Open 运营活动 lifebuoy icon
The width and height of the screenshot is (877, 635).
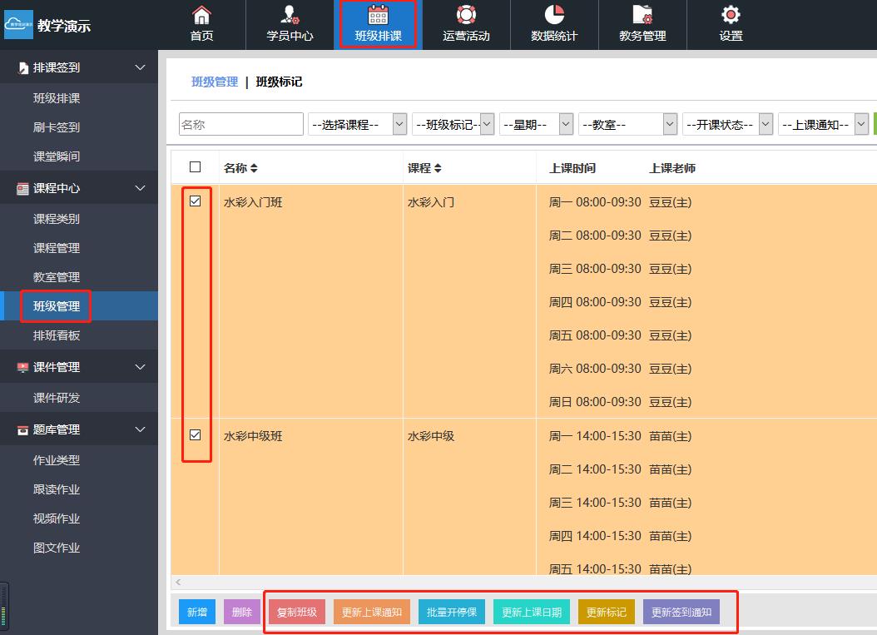pos(466,15)
